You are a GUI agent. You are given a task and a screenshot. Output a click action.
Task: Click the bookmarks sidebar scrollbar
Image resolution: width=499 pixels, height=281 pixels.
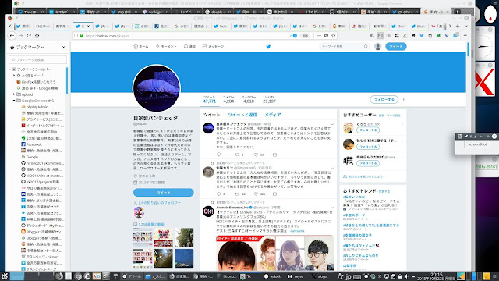67,80
